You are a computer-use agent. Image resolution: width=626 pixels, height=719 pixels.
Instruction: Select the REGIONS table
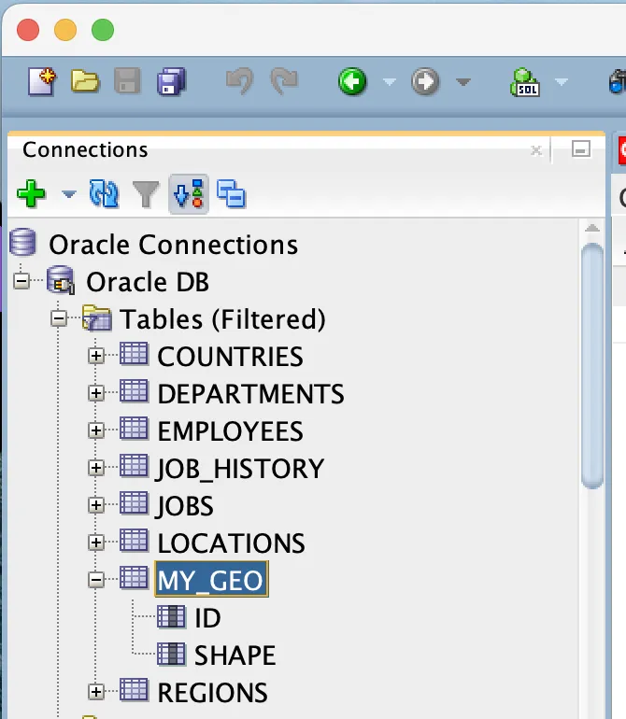(212, 693)
